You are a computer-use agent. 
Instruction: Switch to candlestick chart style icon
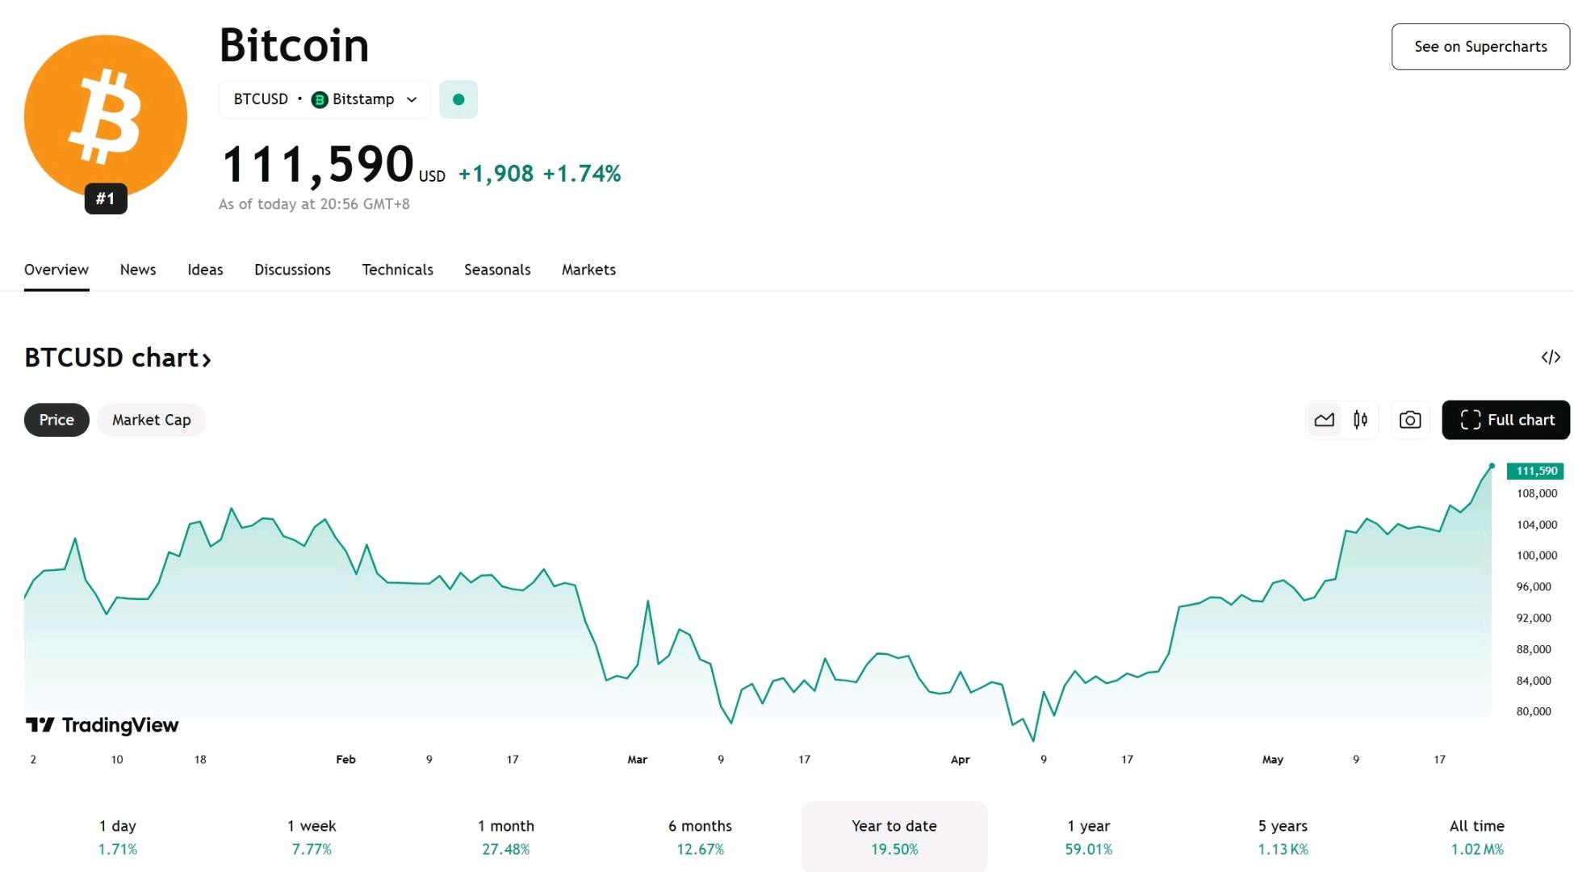click(x=1360, y=420)
